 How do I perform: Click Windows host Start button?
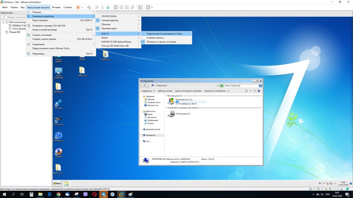[x=4, y=194]
